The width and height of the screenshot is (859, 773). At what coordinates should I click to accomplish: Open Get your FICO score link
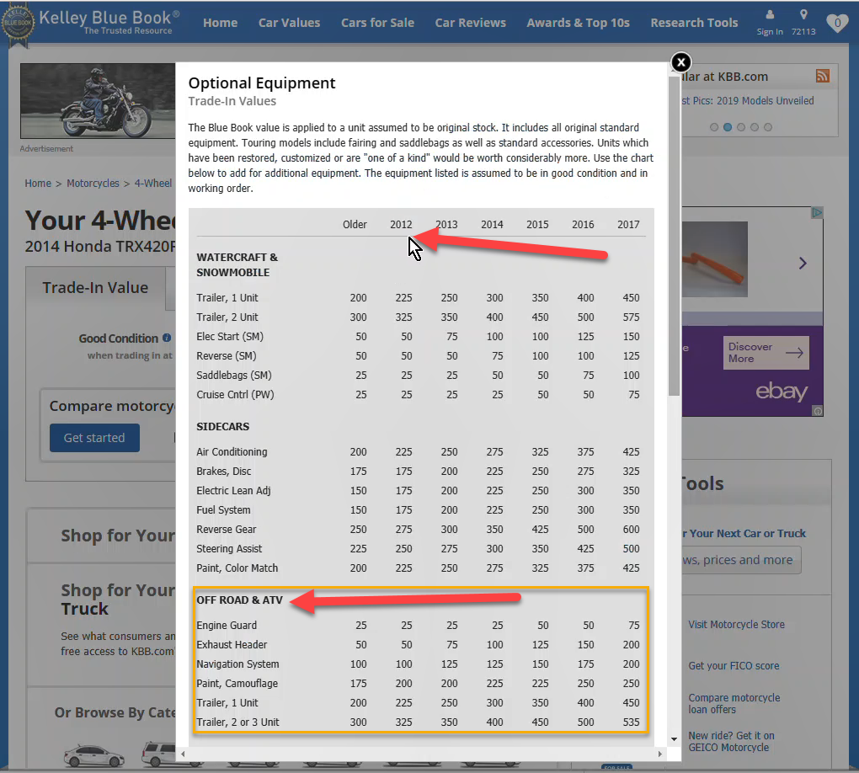tap(734, 665)
